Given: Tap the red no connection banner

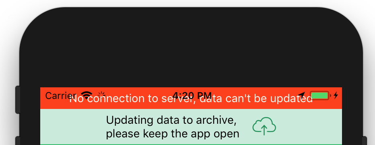Looking at the screenshot, I should pyautogui.click(x=191, y=98).
